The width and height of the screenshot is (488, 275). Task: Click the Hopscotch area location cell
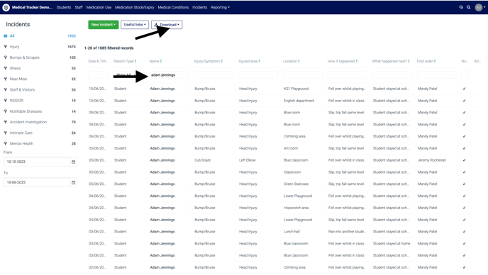tap(296, 208)
